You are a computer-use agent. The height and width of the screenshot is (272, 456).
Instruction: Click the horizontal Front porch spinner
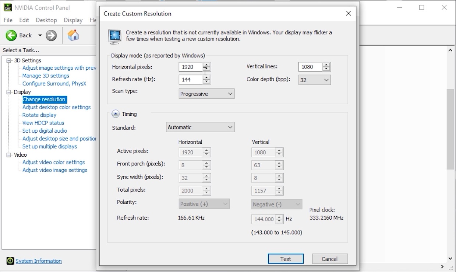coord(206,165)
